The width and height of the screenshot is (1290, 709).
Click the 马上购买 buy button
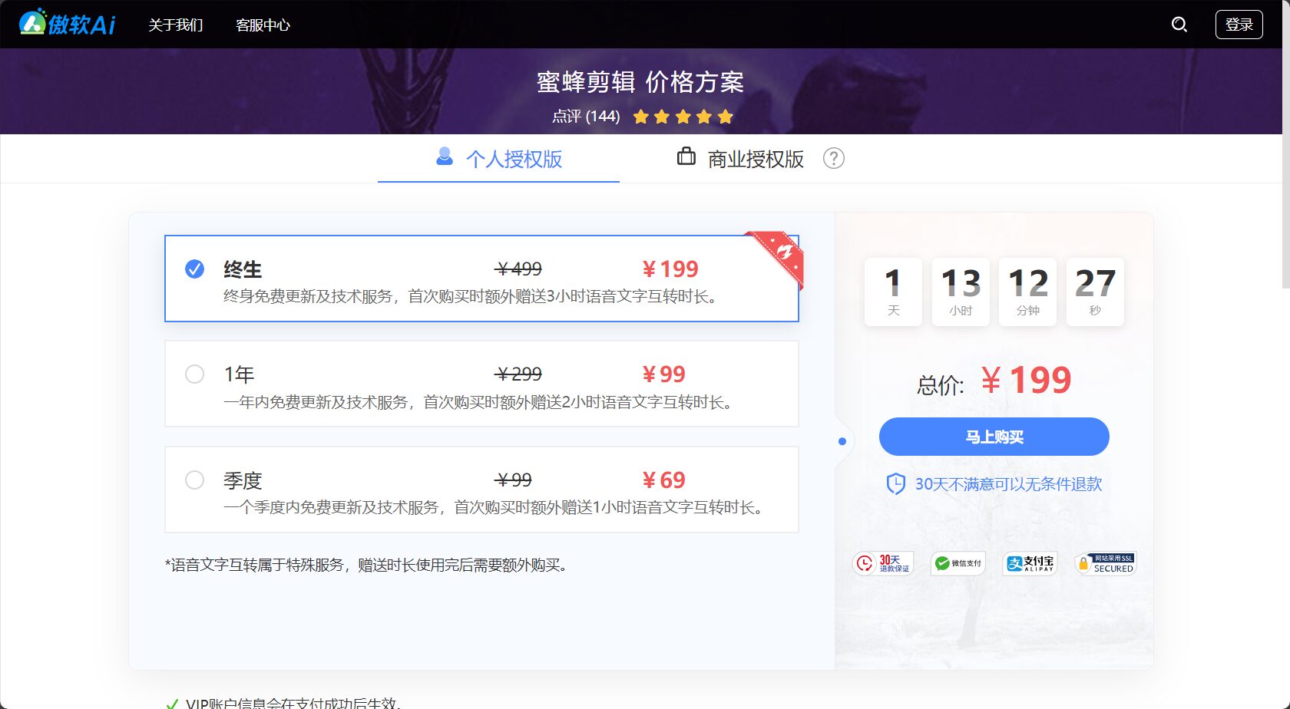point(994,437)
